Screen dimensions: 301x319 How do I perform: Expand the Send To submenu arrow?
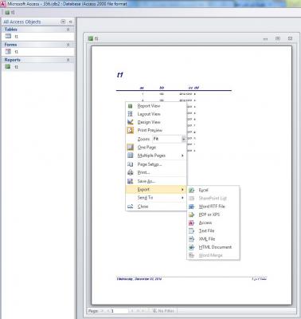point(182,198)
